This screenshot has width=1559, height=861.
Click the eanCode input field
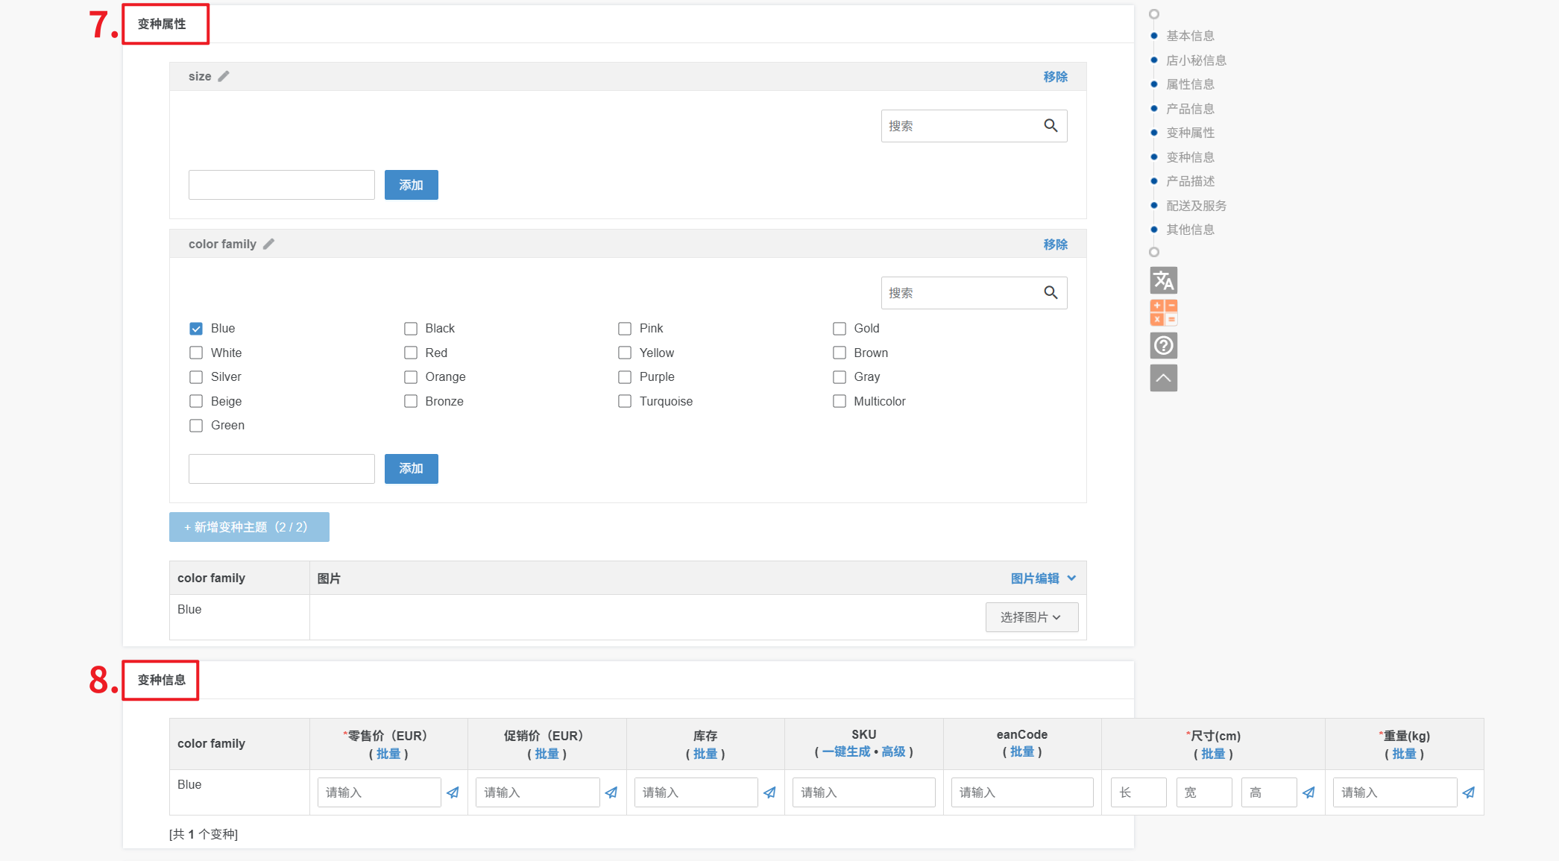(1021, 792)
